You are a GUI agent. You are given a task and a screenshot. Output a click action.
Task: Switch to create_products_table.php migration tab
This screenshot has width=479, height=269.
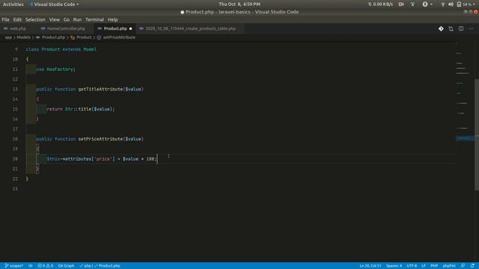[190, 28]
